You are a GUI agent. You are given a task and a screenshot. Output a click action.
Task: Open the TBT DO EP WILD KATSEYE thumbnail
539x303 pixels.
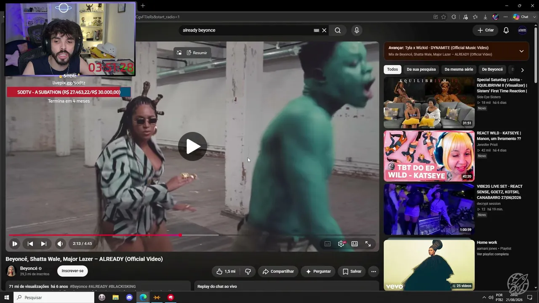coord(429,156)
